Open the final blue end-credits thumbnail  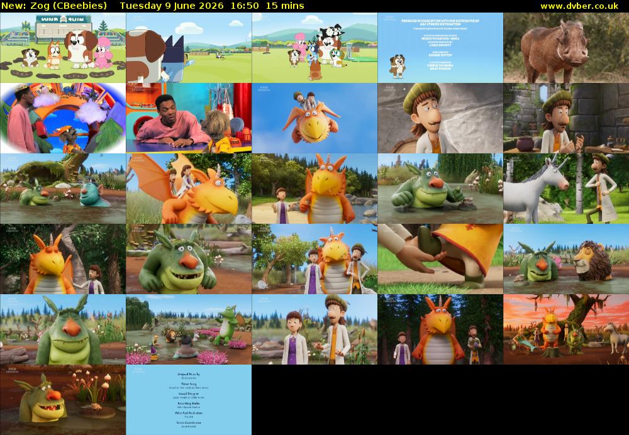(189, 400)
